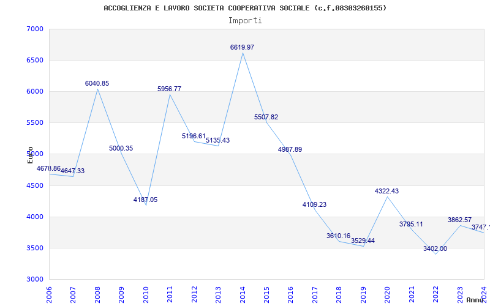Click the 3402.00 data label
Screen dimensions: 490x306
435,248
